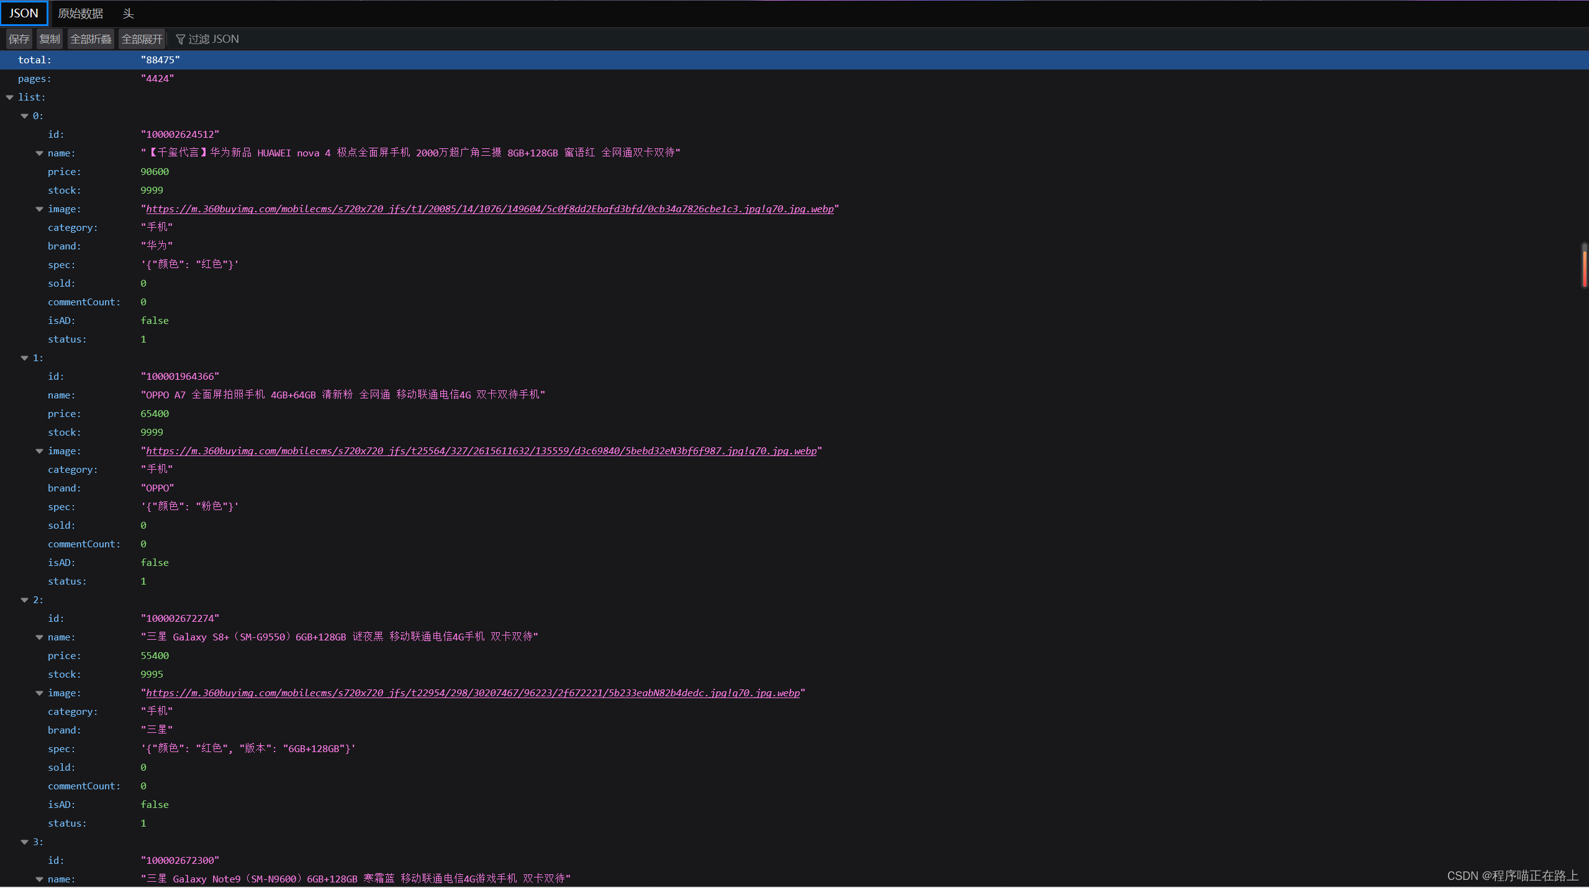Open the 头 headers tab
This screenshot has width=1589, height=888.
pyautogui.click(x=128, y=13)
